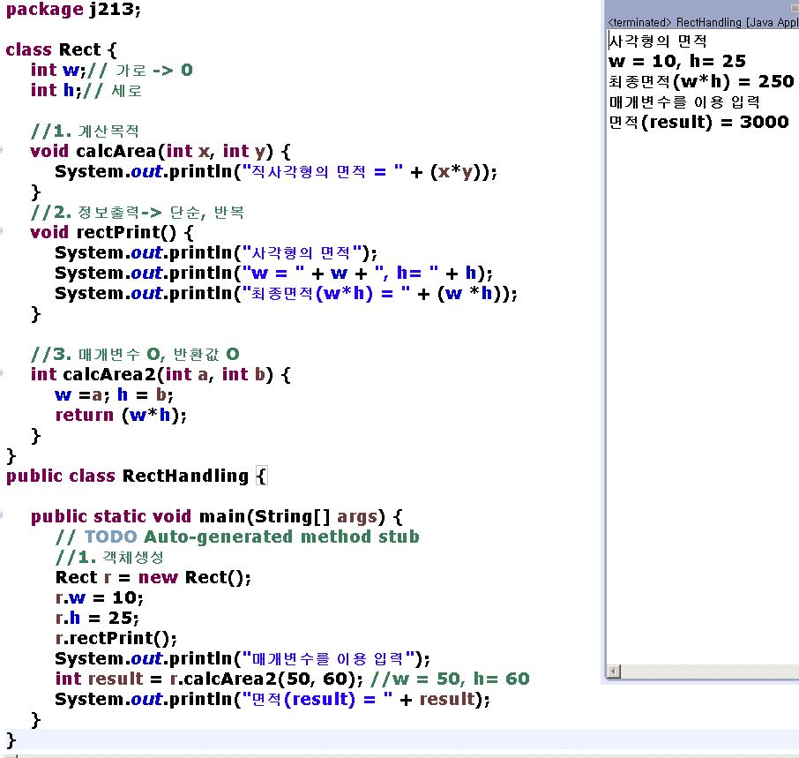Image resolution: width=799 pixels, height=758 pixels.
Task: Click console output 'w = 10, h= 25'
Action: click(677, 61)
